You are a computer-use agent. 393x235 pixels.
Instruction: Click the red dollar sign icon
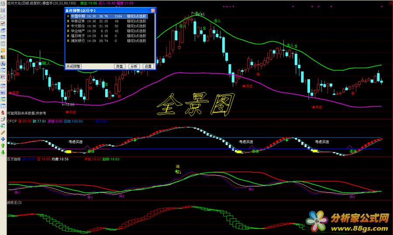(3, 112)
